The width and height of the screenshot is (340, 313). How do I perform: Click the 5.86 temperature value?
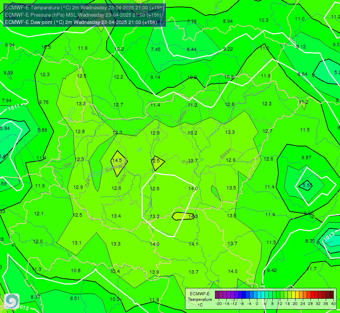click(x=42, y=130)
